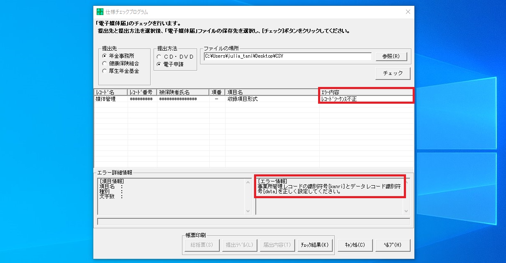This screenshot has height=263, width=506.
Task: Click the 仕様チェックプログラム title bar app icon
Action: (100, 12)
